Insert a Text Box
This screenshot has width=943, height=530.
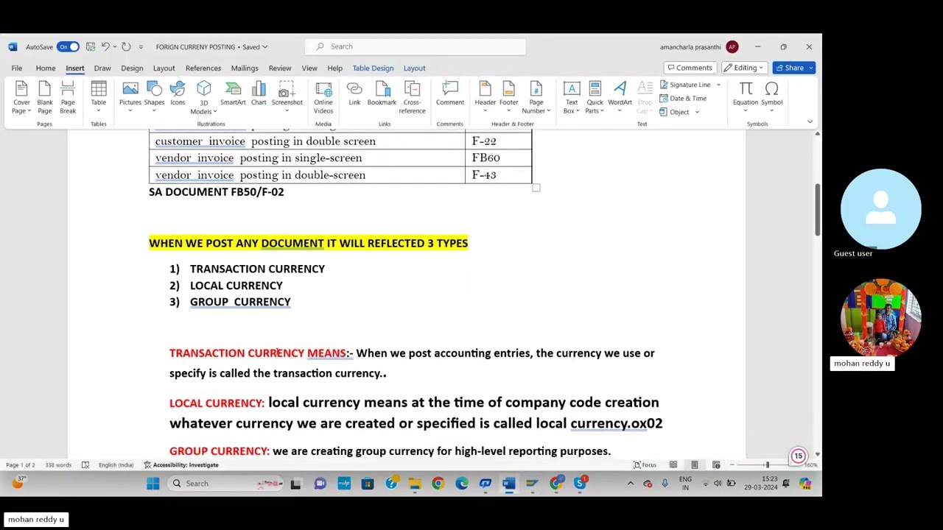pos(572,97)
